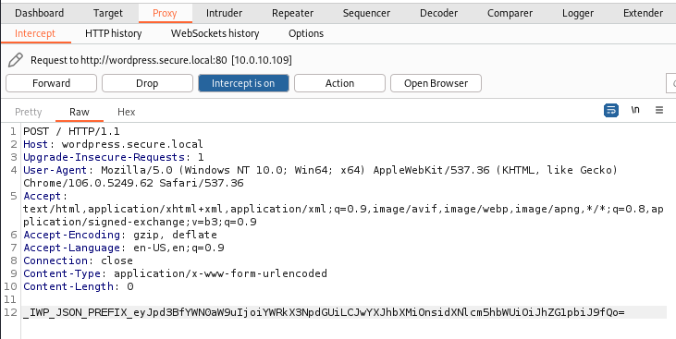Viewport: 676px width, 339px height.
Task: Toggle the Intercept is on button
Action: pos(243,83)
